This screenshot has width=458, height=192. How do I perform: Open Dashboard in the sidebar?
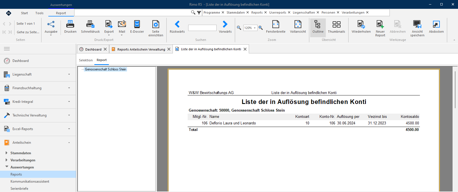tap(38, 61)
